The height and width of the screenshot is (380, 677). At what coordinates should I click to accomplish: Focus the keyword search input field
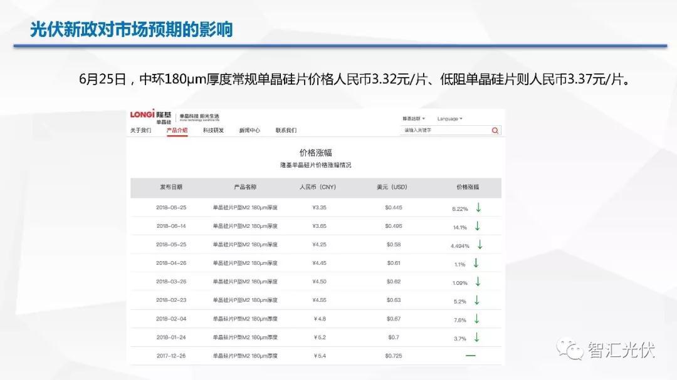click(444, 130)
